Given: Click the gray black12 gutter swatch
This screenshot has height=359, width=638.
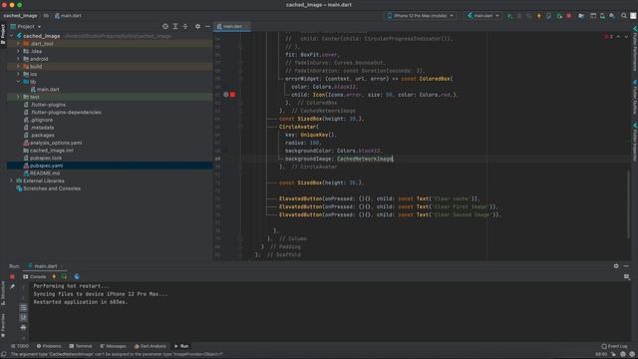Looking at the screenshot, I should pos(226,95).
